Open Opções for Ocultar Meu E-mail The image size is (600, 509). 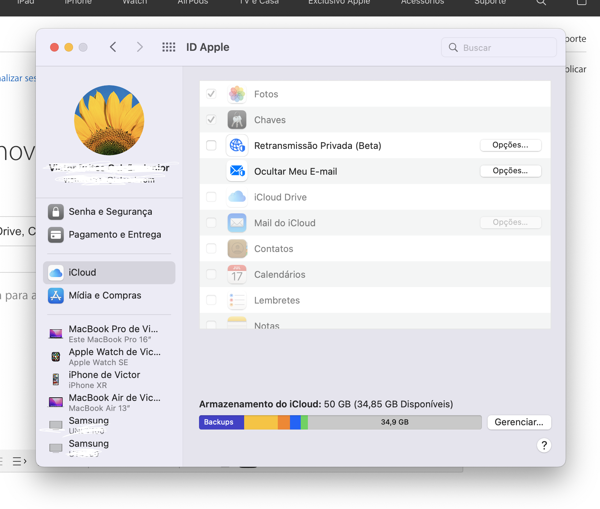click(x=510, y=171)
